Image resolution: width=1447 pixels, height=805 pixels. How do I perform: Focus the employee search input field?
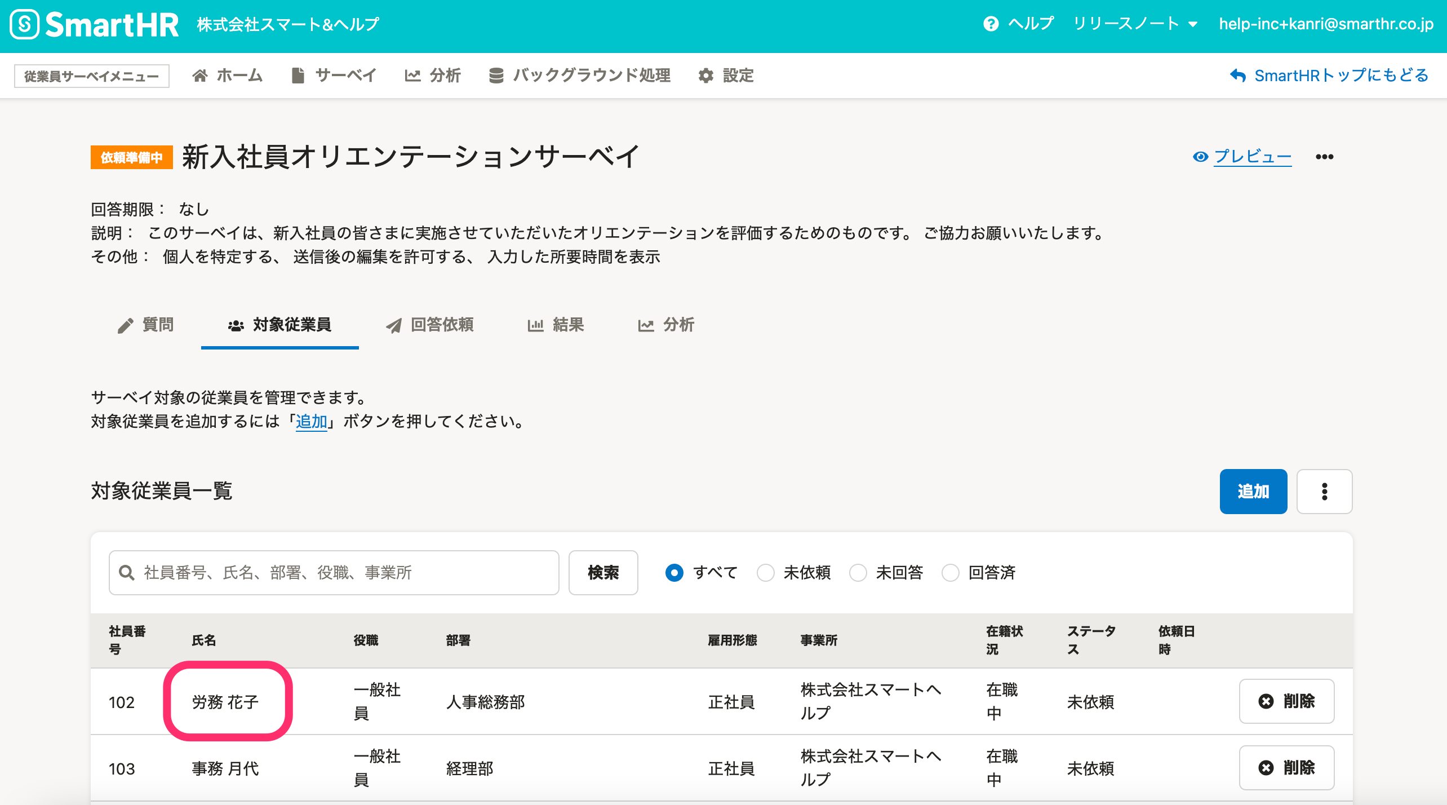(x=334, y=573)
